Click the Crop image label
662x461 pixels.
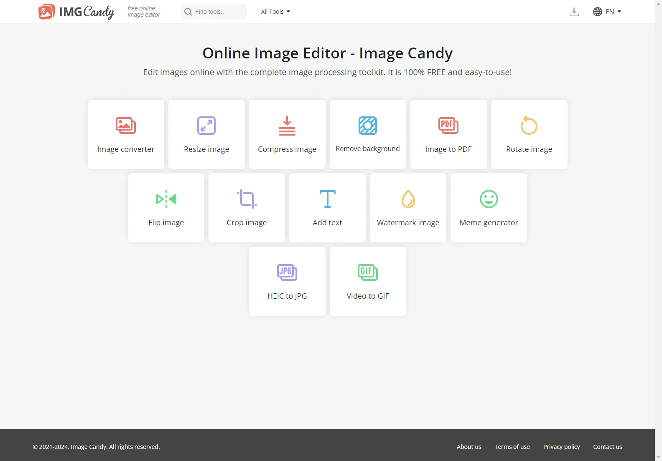point(247,223)
